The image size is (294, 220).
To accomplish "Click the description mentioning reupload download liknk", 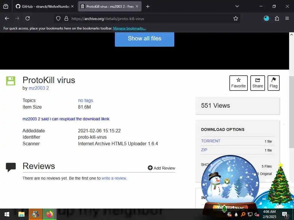I will coord(66,119).
